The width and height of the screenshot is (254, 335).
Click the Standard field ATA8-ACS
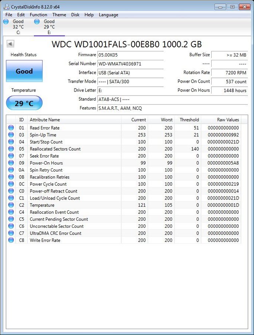[173, 99]
